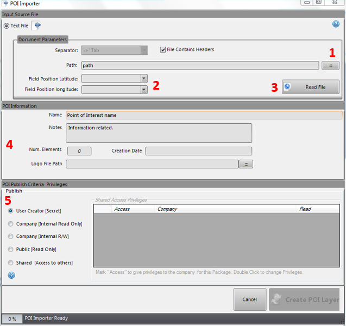Browse for source file path button
Viewport: 346px width, 326px height.
tap(330, 65)
